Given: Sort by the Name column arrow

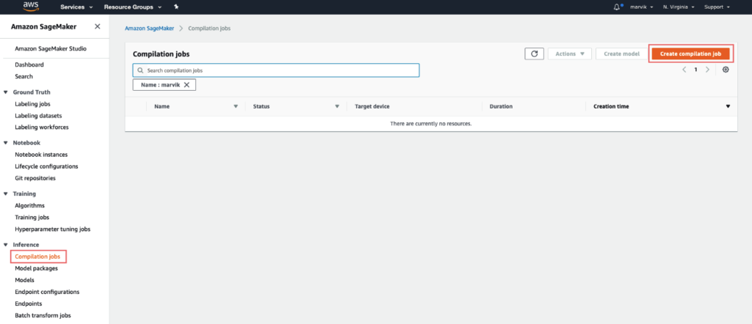Looking at the screenshot, I should tap(236, 106).
